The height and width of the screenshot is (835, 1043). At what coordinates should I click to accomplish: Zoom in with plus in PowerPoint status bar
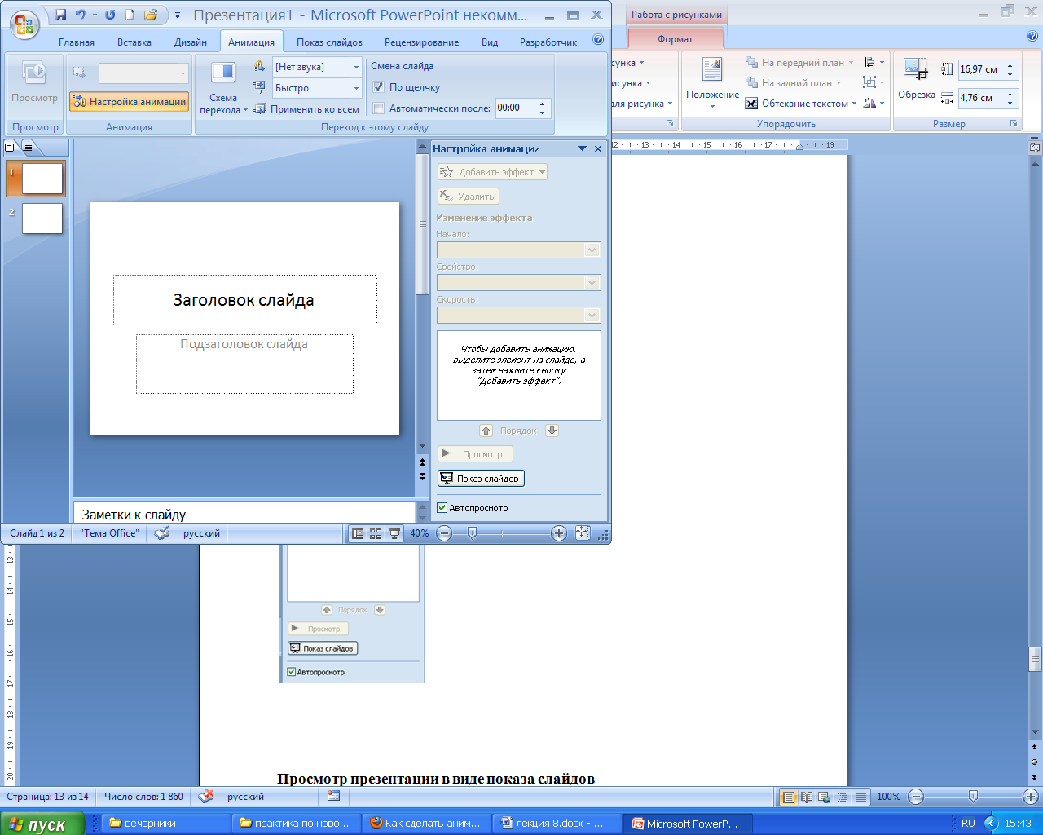tap(558, 533)
